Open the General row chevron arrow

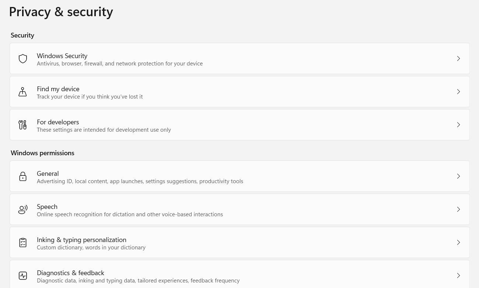point(458,176)
